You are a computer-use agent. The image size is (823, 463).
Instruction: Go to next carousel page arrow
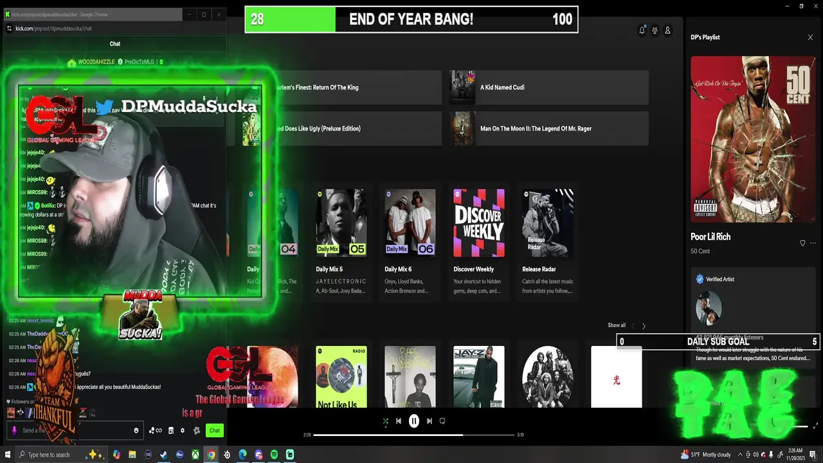[644, 326]
